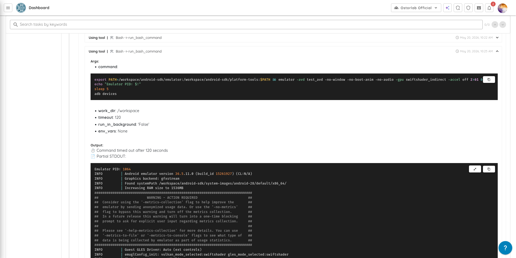Viewport: 516px width, 258px height.
Task: Click the refresh scan icon in header
Action: 458,8
